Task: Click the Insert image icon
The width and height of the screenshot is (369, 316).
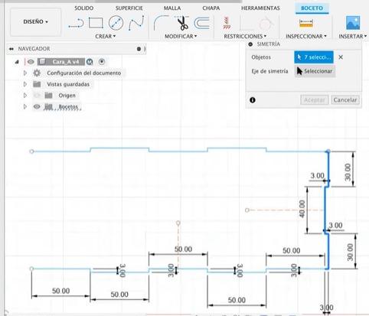Action: pyautogui.click(x=353, y=23)
